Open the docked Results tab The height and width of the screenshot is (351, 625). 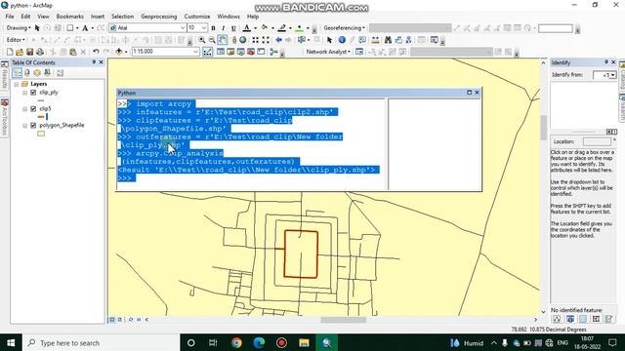4,76
